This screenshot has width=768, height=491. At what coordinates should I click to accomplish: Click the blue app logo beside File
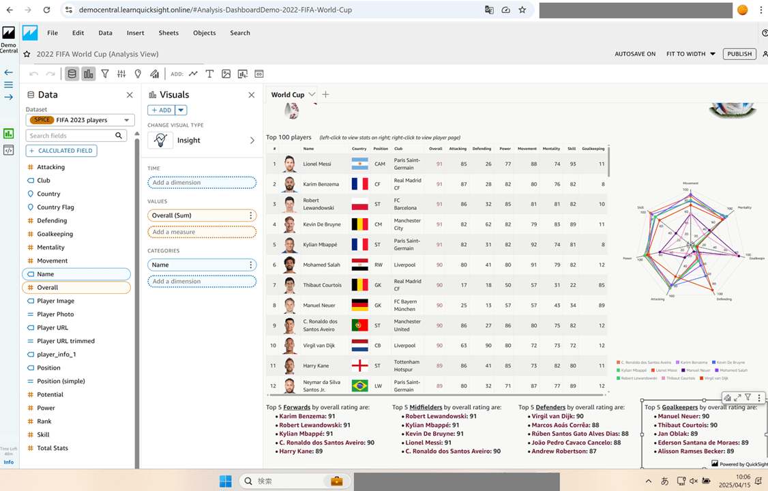(30, 33)
